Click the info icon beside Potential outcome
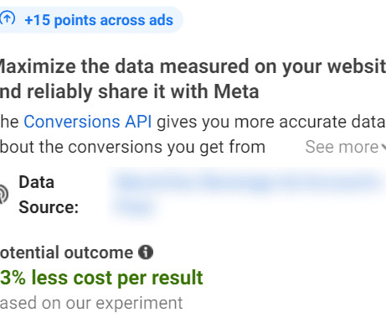This screenshot has width=386, height=323. 146,252
